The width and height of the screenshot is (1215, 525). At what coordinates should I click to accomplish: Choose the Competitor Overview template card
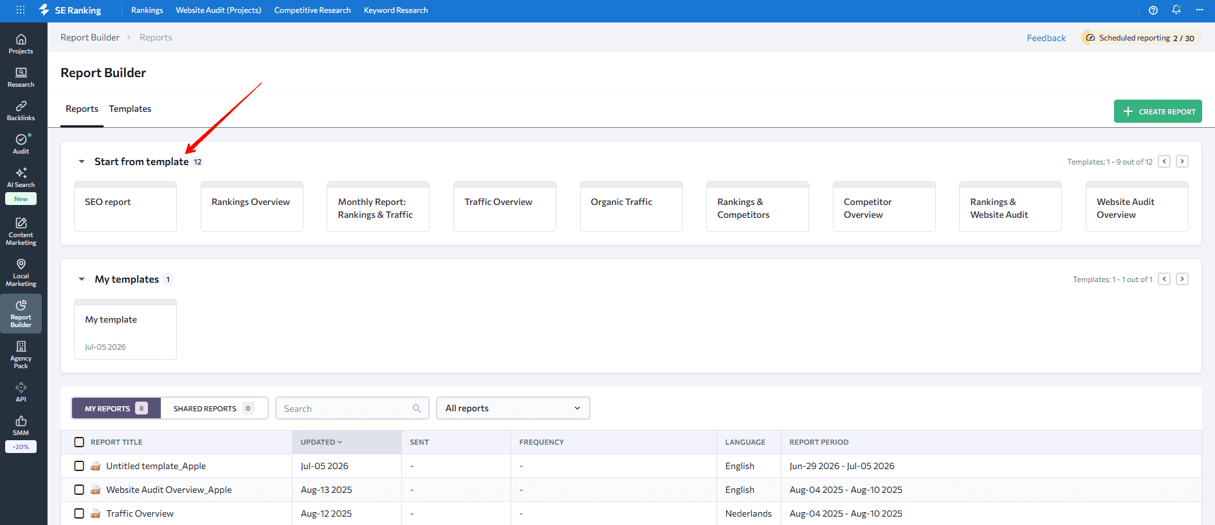coord(884,206)
